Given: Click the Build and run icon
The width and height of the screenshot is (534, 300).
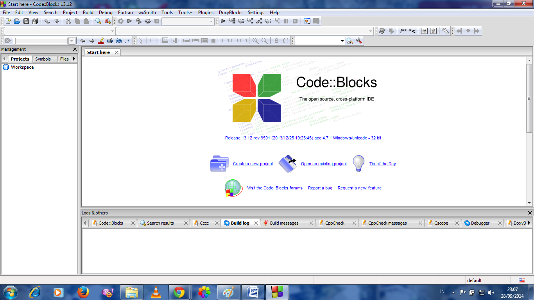Looking at the screenshot, I should (138, 21).
